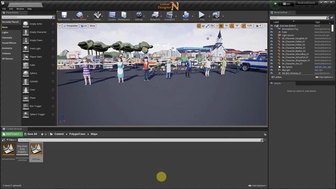336x189 pixels.
Task: Open the File menu
Action: pos(4,9)
